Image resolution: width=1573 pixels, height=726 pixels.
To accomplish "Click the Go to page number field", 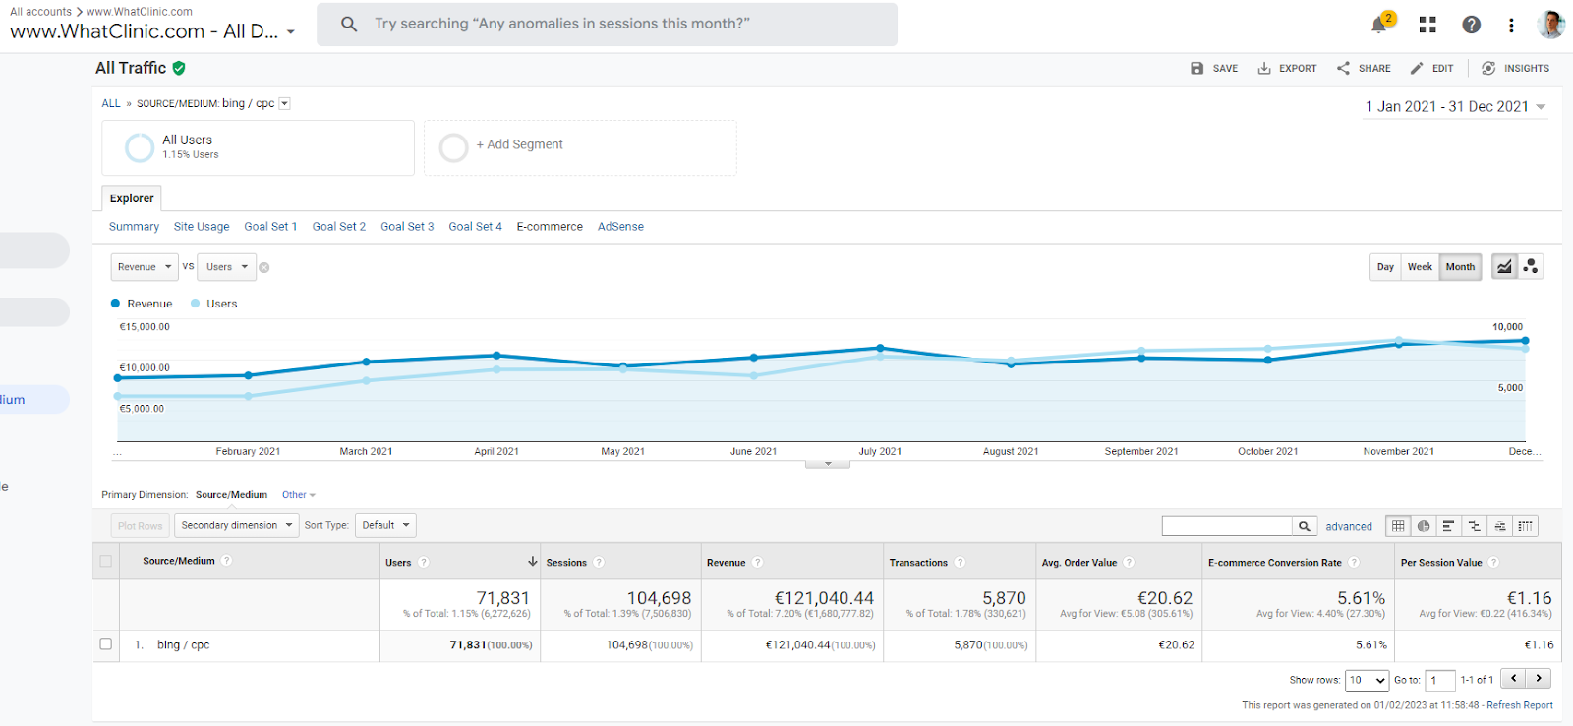I will [x=1440, y=680].
